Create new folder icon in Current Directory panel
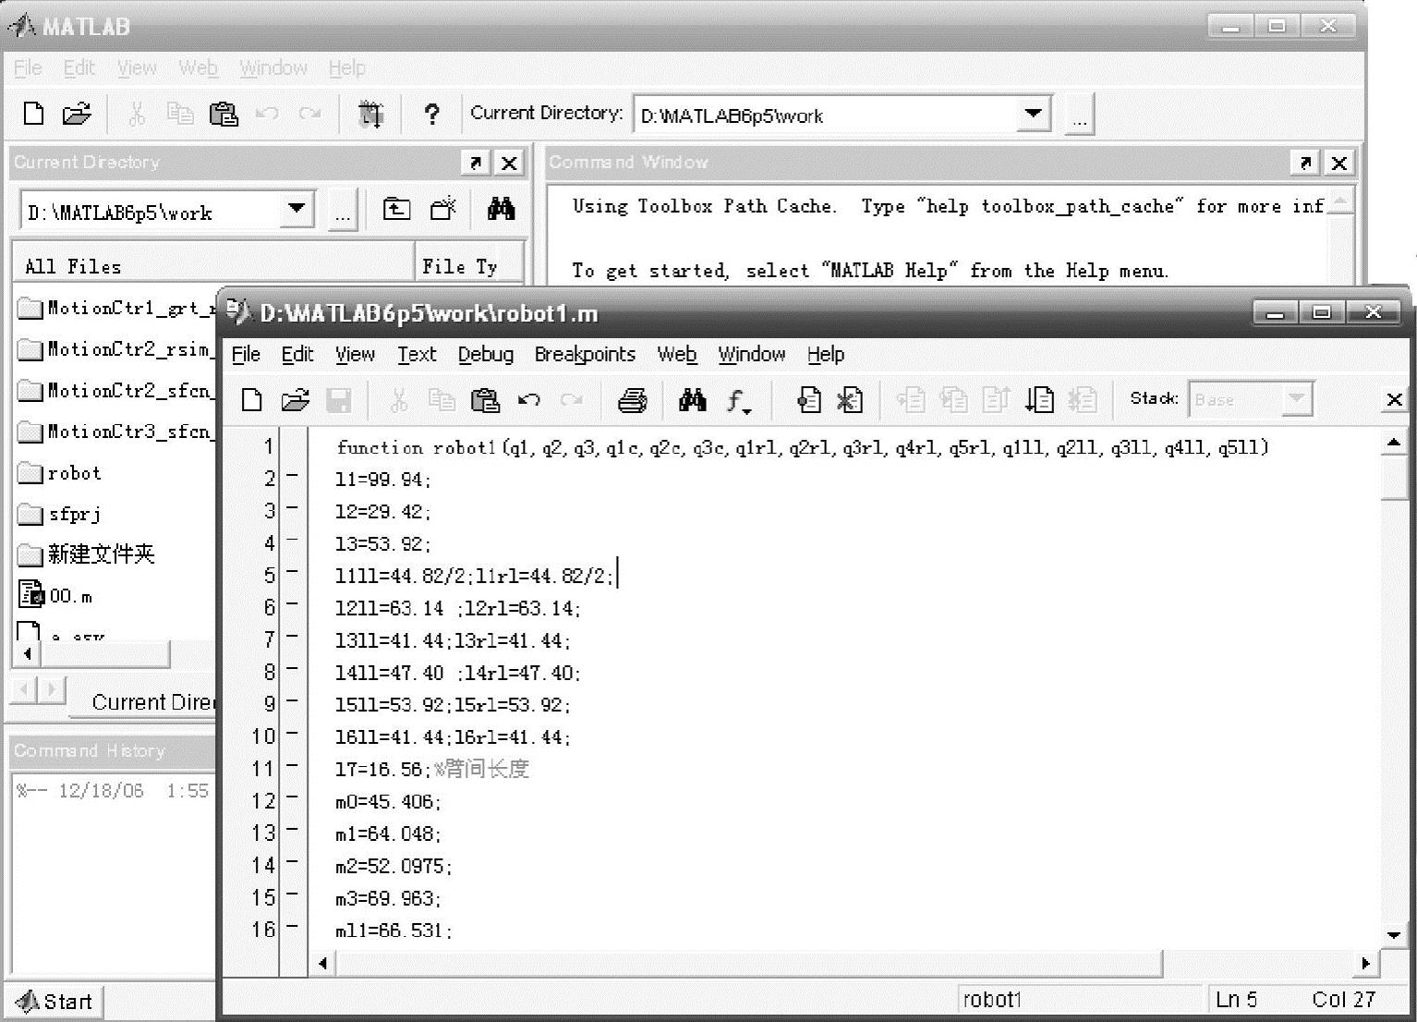The width and height of the screenshot is (1417, 1022). pyautogui.click(x=443, y=209)
